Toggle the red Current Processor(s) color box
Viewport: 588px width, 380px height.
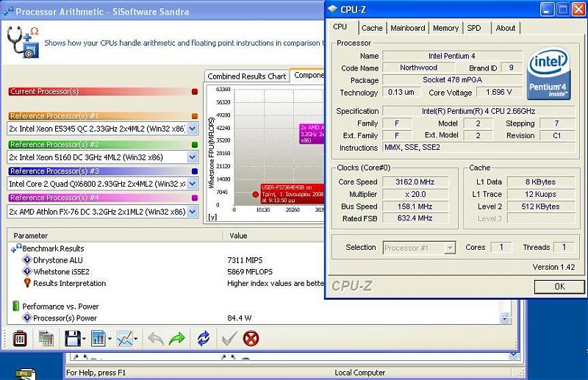[194, 92]
